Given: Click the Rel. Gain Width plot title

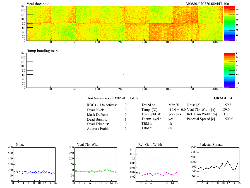Looking at the screenshot, I should click(150, 145).
